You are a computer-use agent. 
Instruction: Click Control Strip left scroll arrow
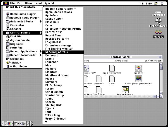click(x=5, y=124)
